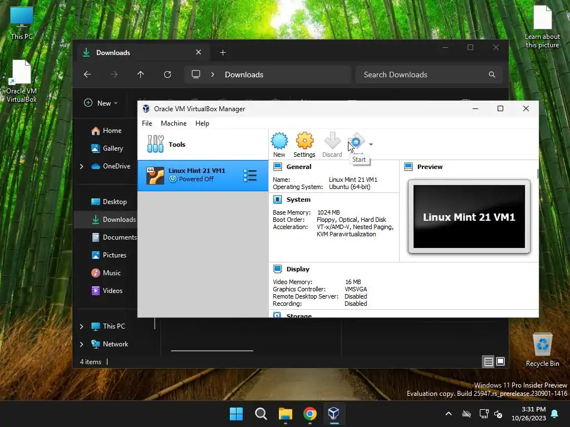Screen dimensions: 570x427
Task: Open a new Explorer tab
Action: click(223, 53)
